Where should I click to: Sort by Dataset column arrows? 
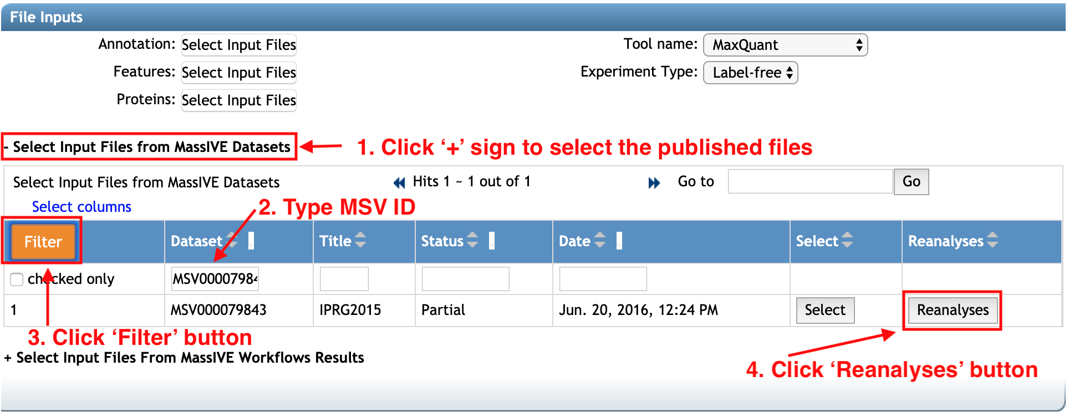tap(232, 241)
